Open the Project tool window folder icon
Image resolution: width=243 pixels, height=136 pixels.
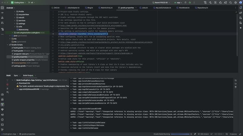(2, 8)
